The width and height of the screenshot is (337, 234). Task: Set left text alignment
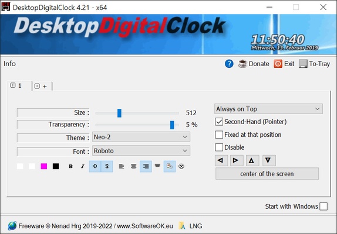pyautogui.click(x=122, y=166)
